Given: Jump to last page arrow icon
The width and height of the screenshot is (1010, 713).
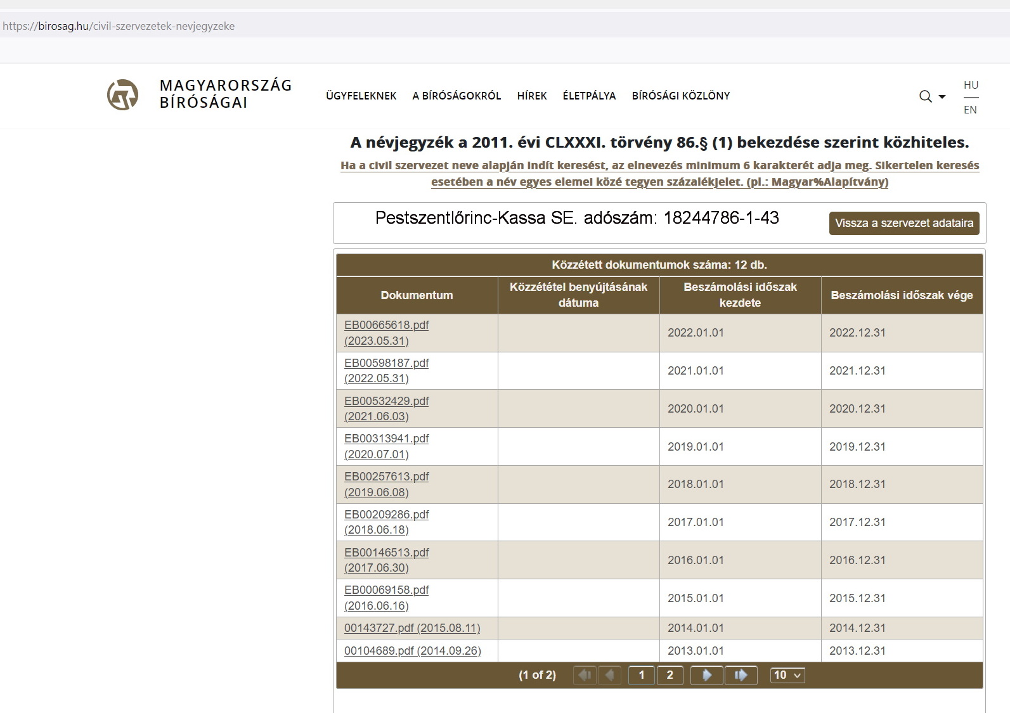Looking at the screenshot, I should tap(741, 676).
